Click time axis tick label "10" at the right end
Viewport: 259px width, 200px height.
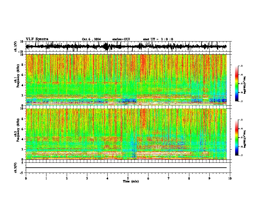(x=230, y=178)
